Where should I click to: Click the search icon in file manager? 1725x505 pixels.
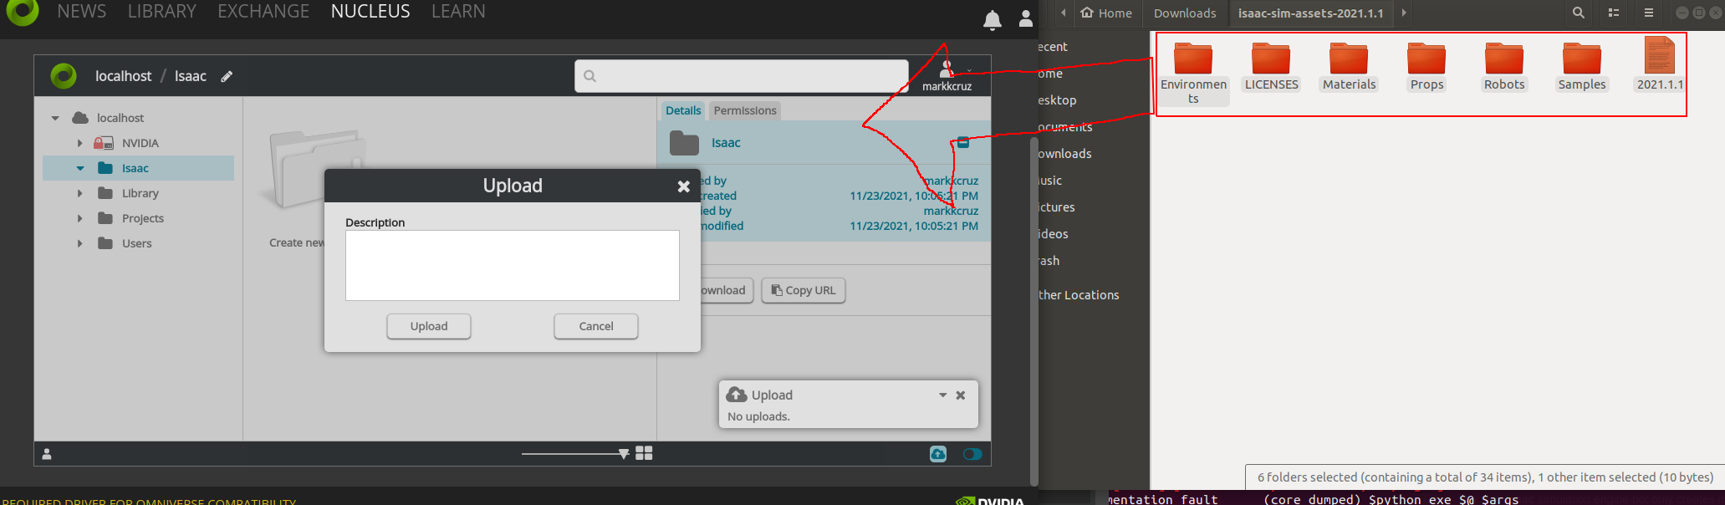[1578, 13]
